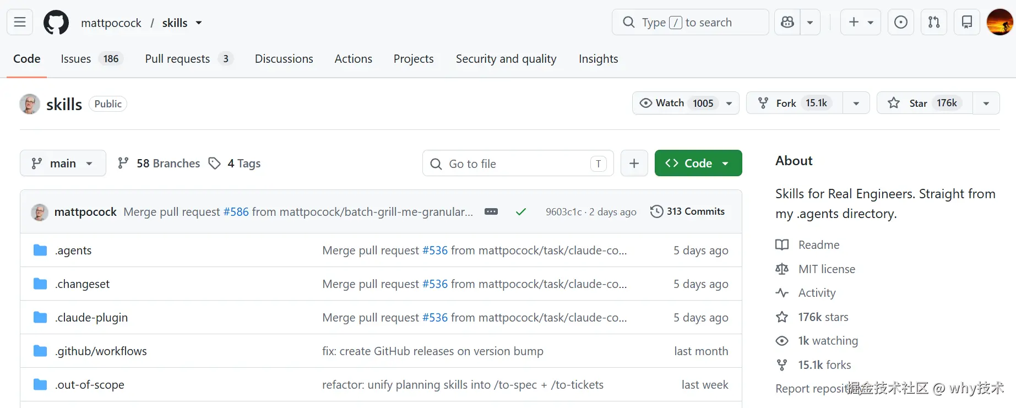Open the issues inbox icon in the header
The width and height of the screenshot is (1016, 408).
click(901, 22)
